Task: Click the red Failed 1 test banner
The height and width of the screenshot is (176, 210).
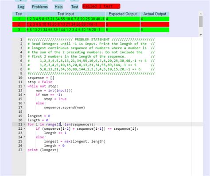Action: pyautogui.click(x=101, y=6)
